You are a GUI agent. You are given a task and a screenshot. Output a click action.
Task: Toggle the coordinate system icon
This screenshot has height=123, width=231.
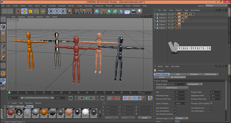pyautogui.click(x=69, y=11)
